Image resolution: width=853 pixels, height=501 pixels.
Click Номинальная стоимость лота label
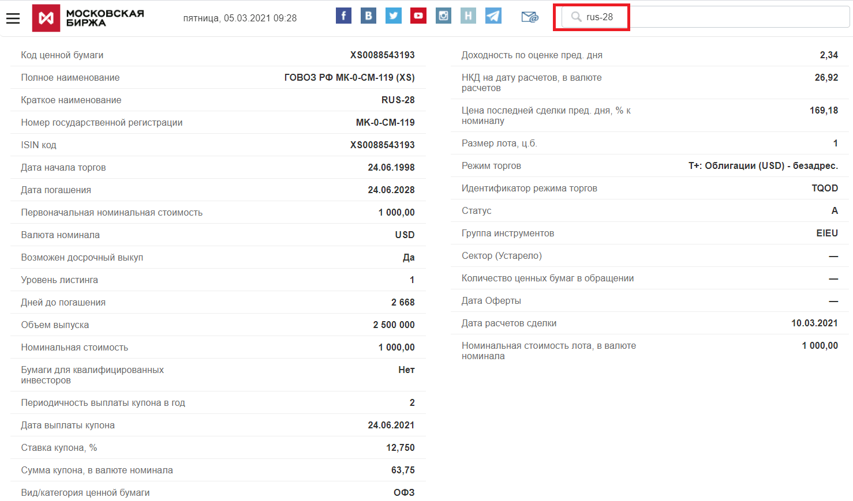click(x=549, y=351)
